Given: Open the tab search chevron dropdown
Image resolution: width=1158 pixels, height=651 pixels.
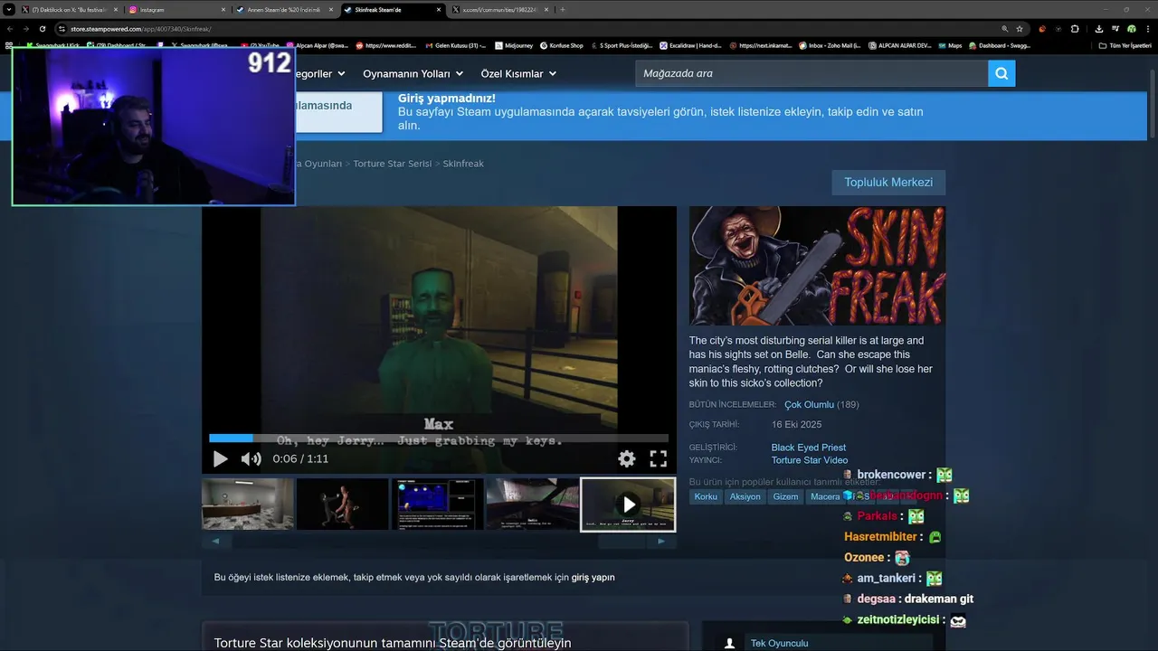Looking at the screenshot, I should pyautogui.click(x=8, y=9).
